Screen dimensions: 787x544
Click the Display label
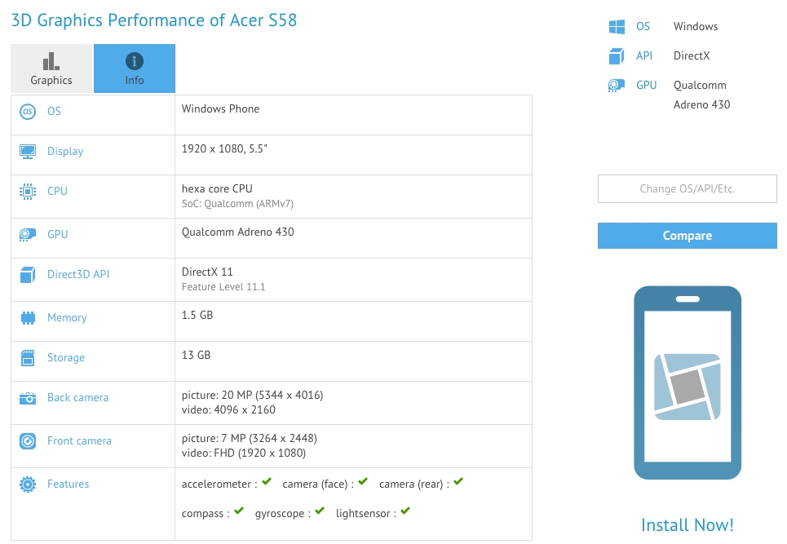coord(65,152)
